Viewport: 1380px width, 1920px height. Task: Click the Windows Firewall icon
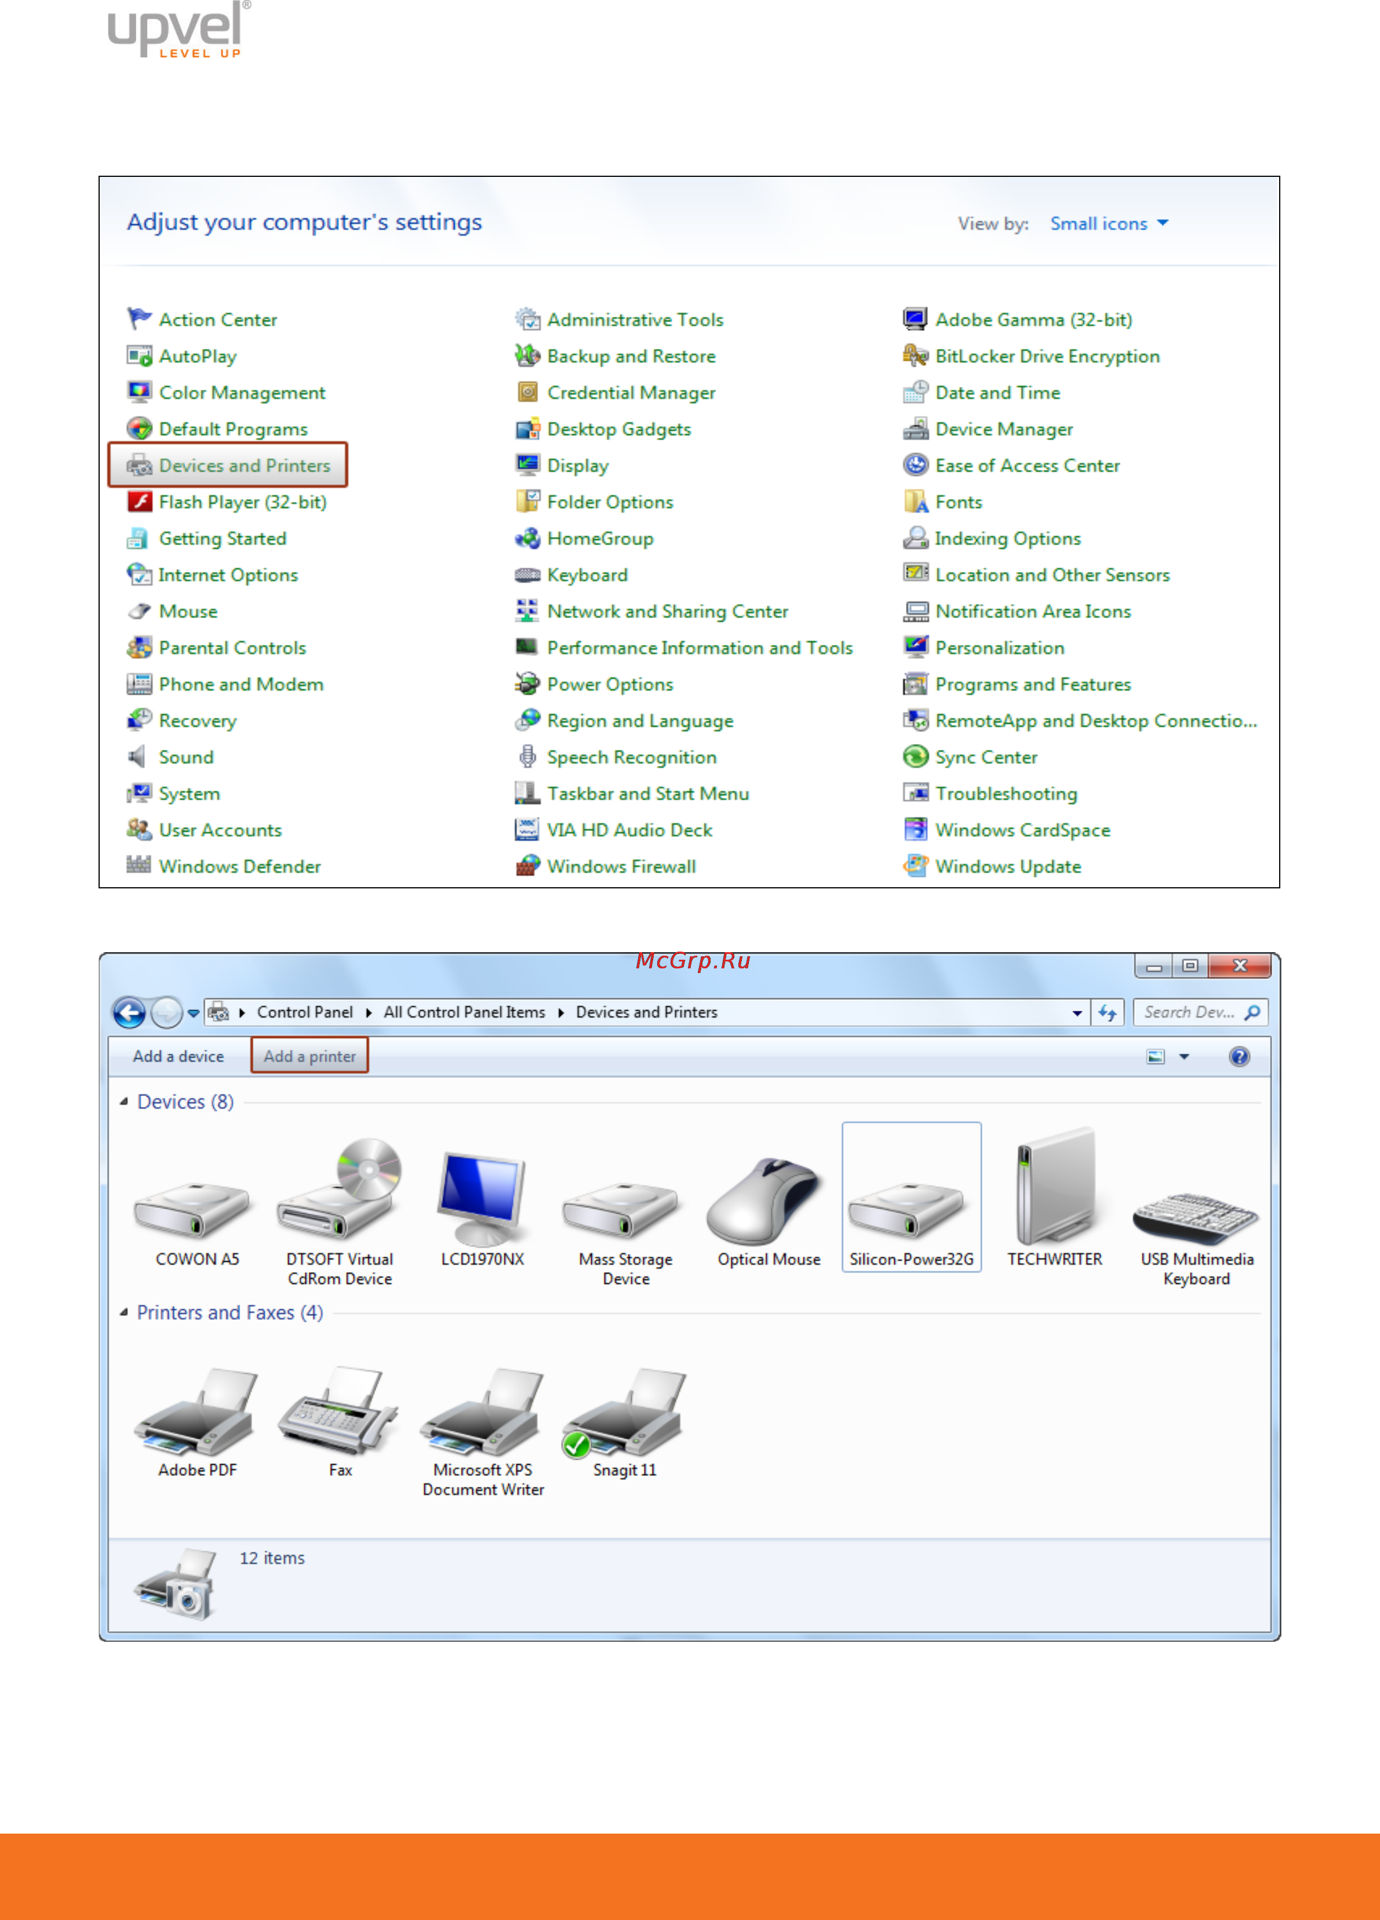pyautogui.click(x=527, y=865)
